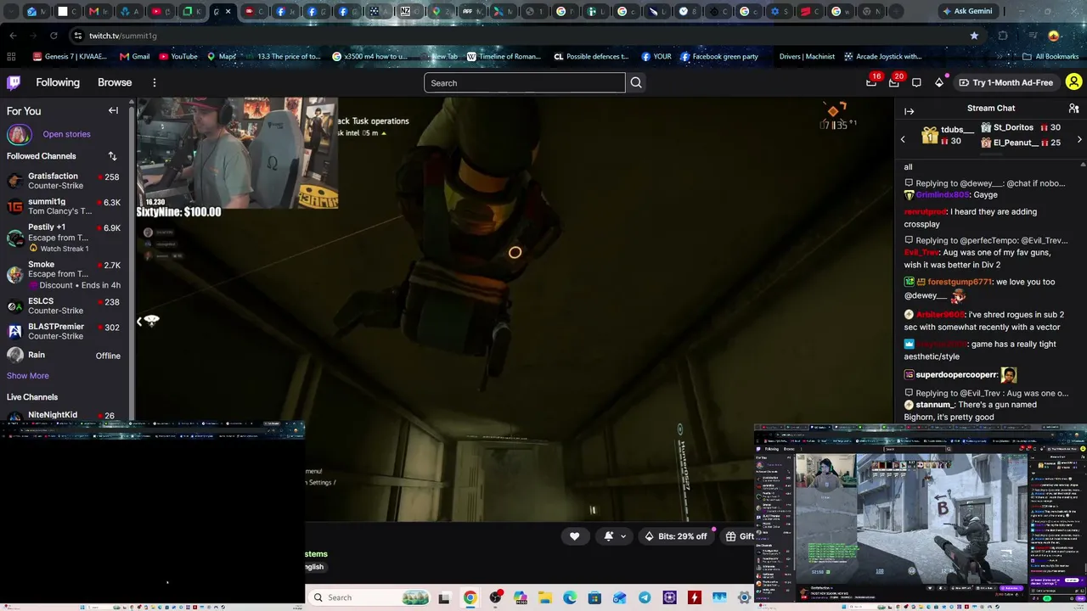Click the heart follow button below stream

[x=574, y=536]
